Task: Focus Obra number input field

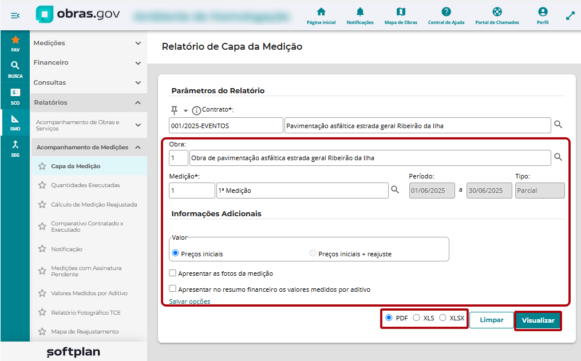Action: [x=179, y=158]
